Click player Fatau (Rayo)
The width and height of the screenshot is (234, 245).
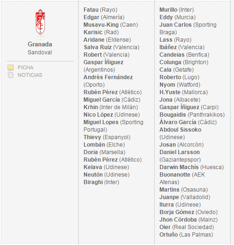coord(100,10)
